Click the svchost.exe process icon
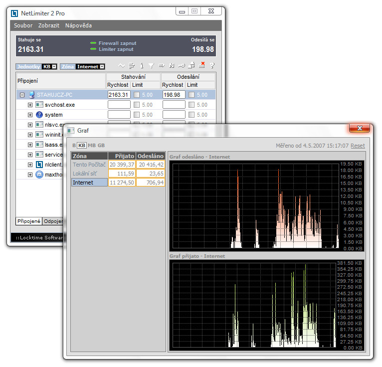The height and width of the screenshot is (367, 382). click(x=39, y=105)
